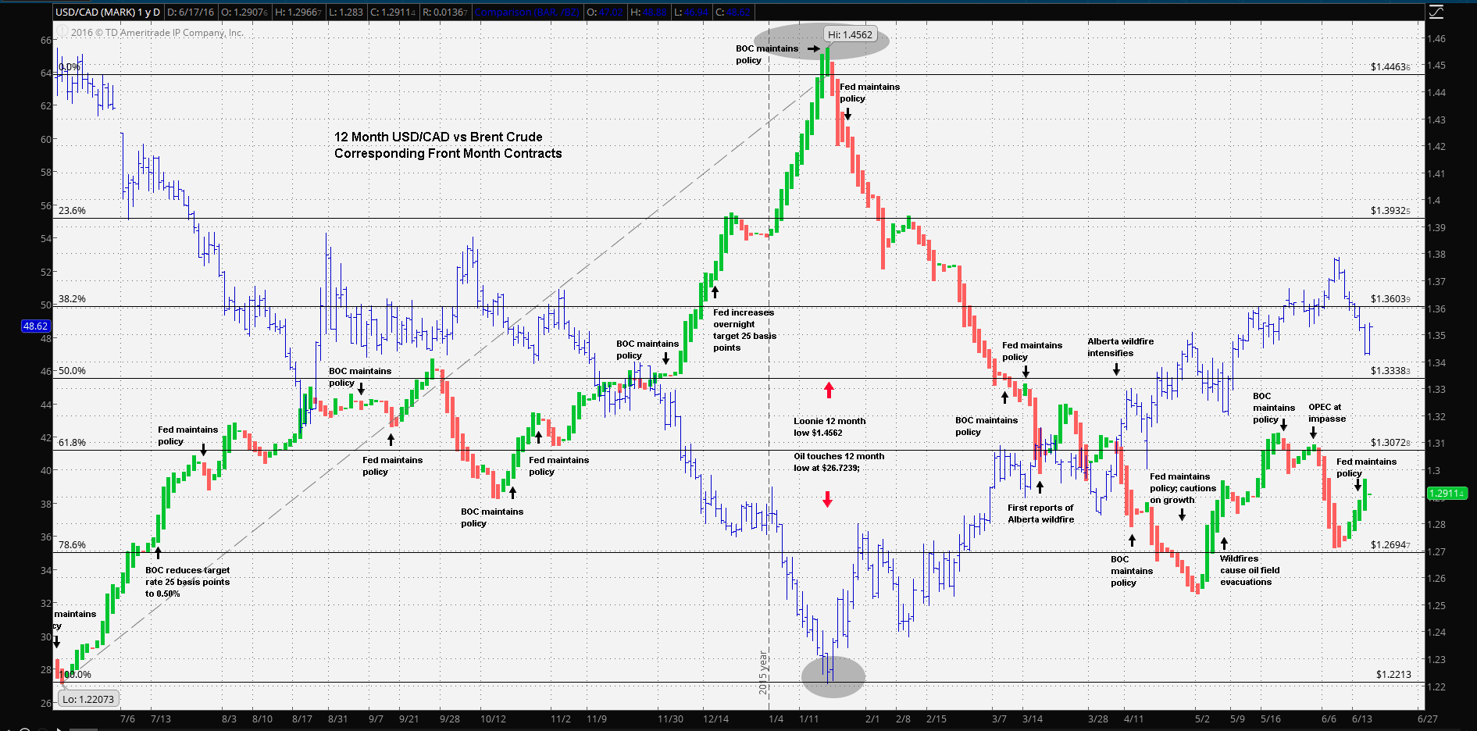Viewport: 1477px width, 731px height.
Task: Click the 0.0% Fibonacci level label
Action: (x=70, y=67)
